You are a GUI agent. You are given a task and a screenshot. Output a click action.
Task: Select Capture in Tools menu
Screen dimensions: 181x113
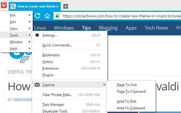pos(69,85)
